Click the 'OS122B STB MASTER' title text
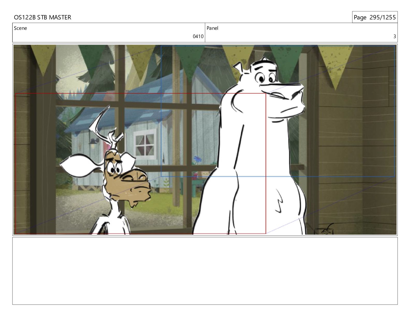This screenshot has height=317, width=410. (42, 17)
